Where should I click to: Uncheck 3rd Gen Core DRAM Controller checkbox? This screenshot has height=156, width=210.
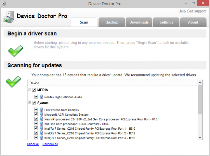click(36, 124)
